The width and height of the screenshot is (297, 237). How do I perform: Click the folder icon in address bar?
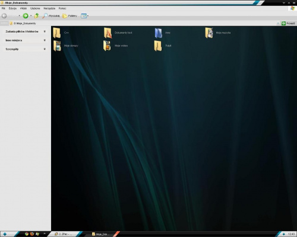pyautogui.click(x=11, y=23)
